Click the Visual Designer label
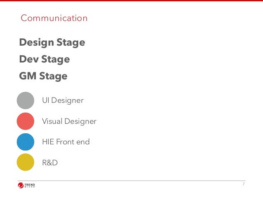 pos(69,121)
